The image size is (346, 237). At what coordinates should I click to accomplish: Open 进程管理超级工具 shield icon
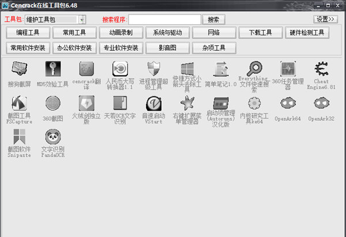coord(154,68)
